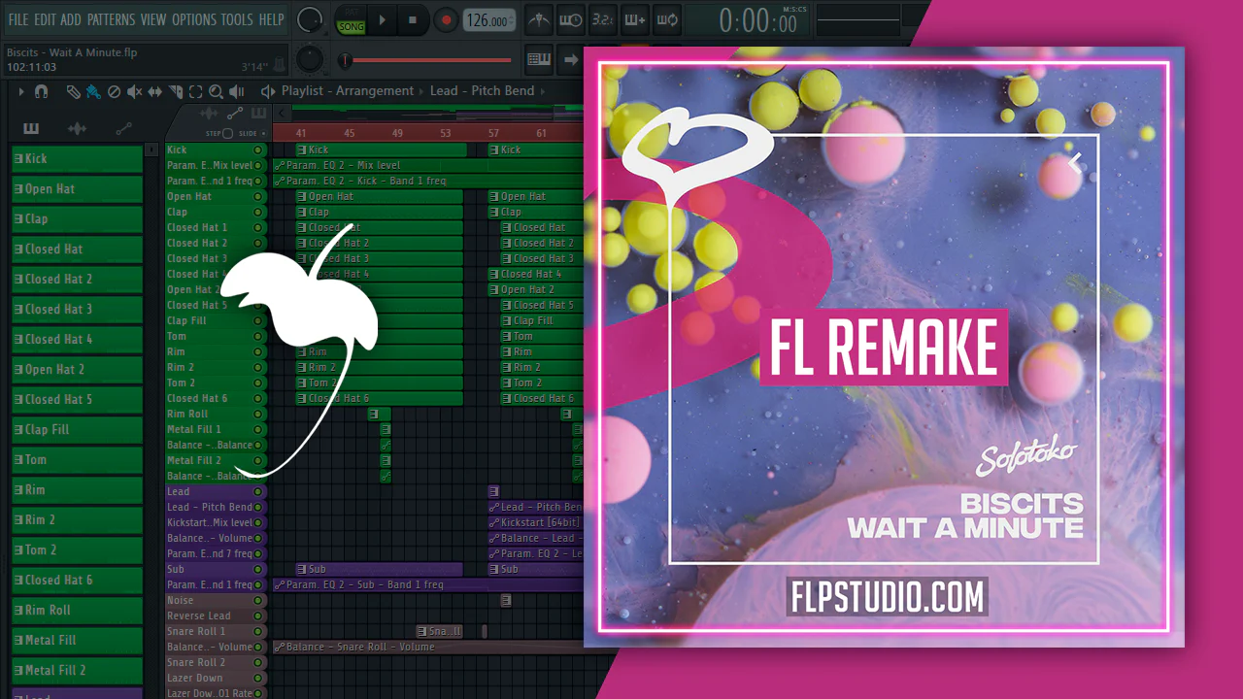Select the Playback speaker tool in the playlist
This screenshot has width=1243, height=699.
point(236,91)
